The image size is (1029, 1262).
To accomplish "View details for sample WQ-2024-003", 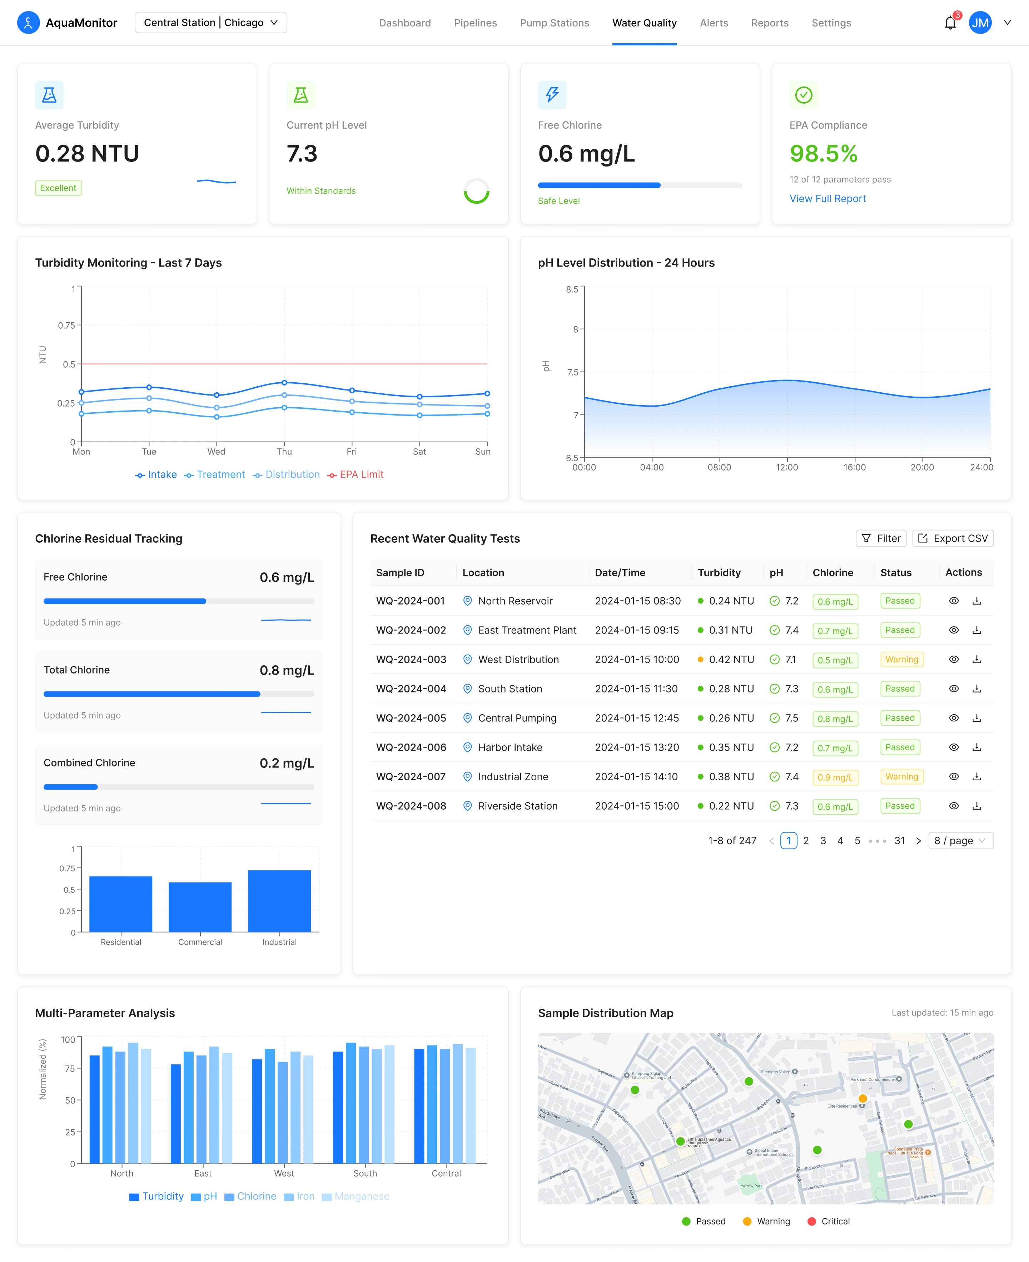I will (x=953, y=659).
